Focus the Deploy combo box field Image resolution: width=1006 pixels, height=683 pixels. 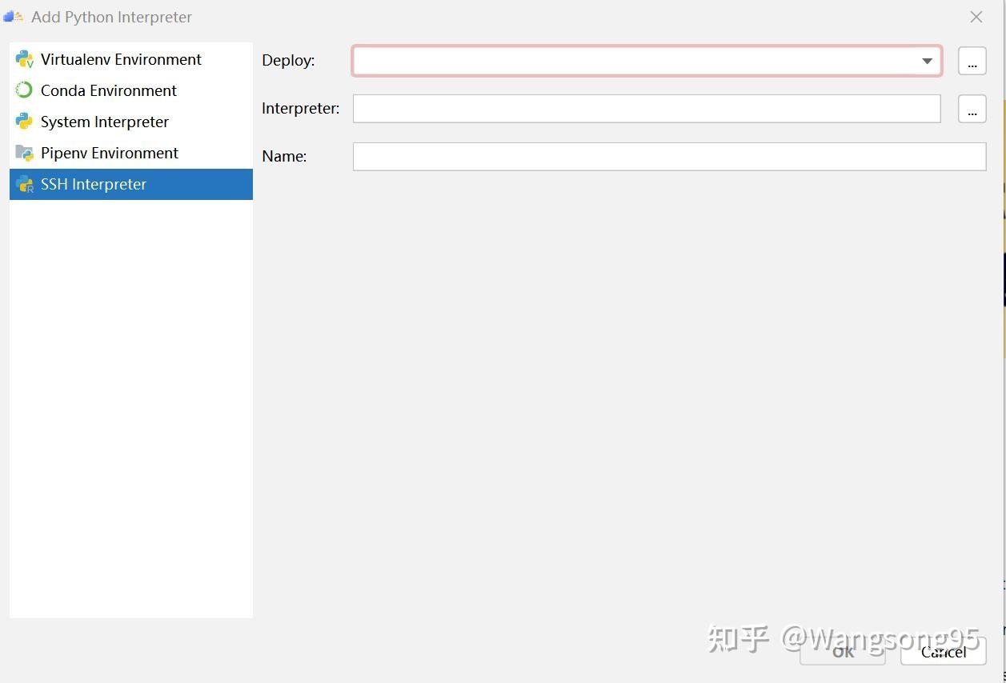tap(647, 61)
